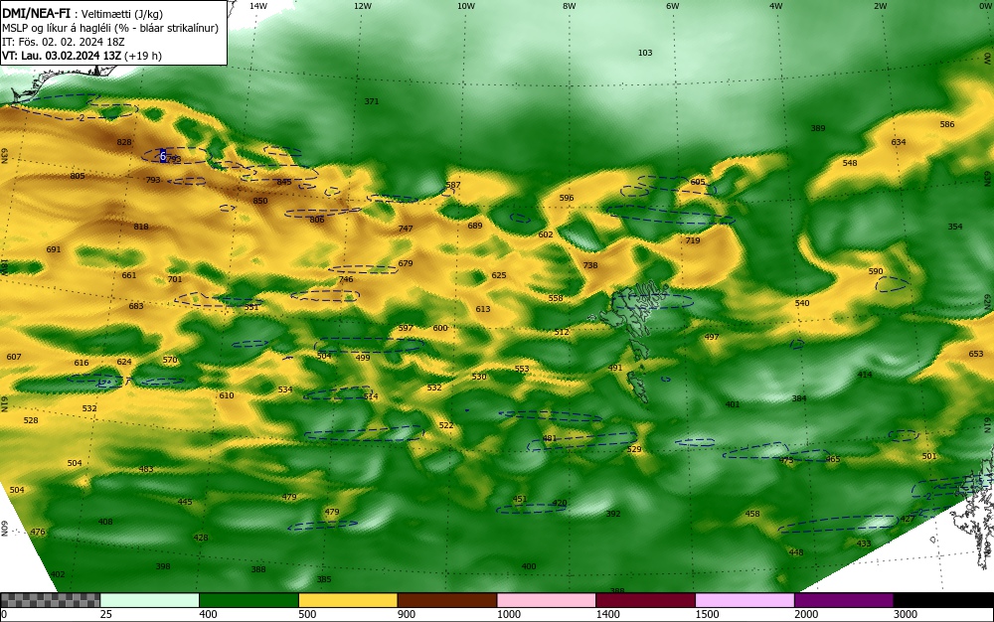Choose the brown 900–1000 legend swatch
The image size is (994, 622).
(x=447, y=600)
